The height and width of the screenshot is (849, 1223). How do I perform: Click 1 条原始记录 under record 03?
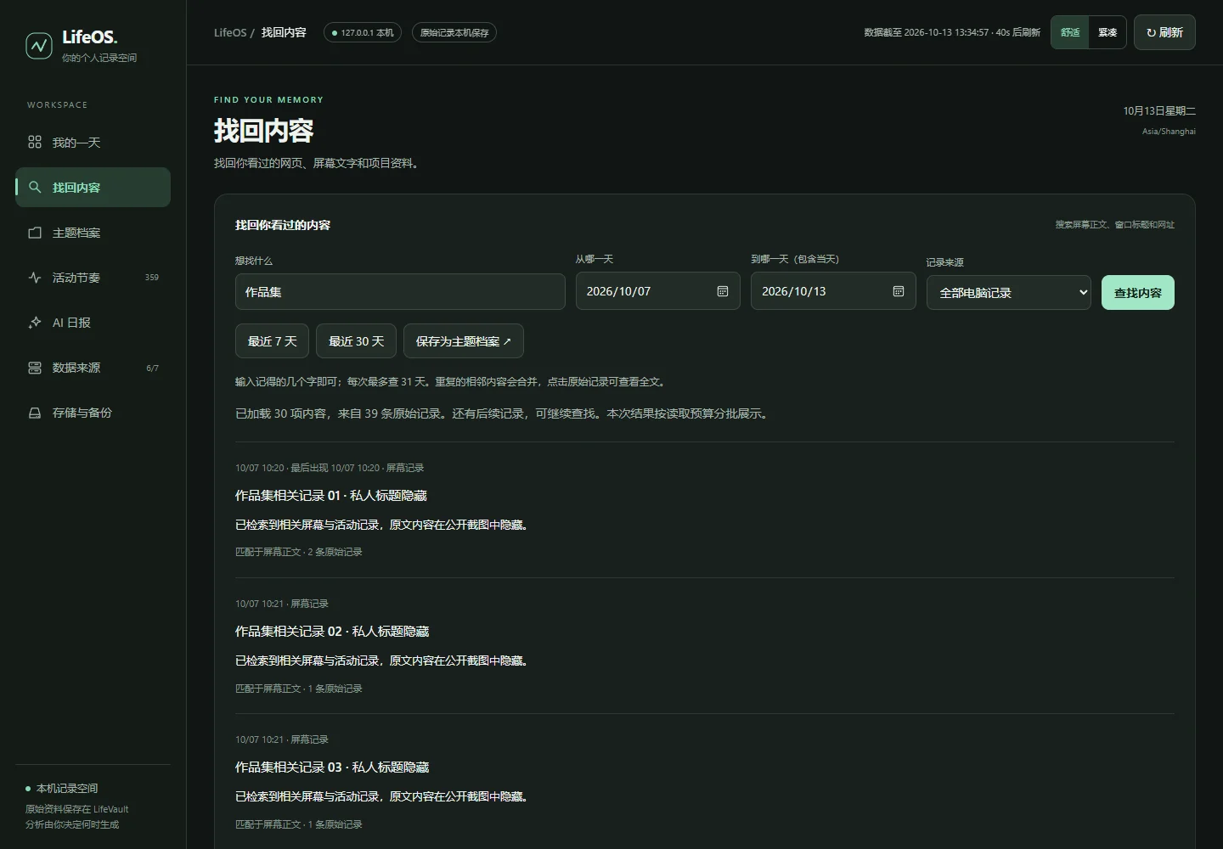pos(335,824)
